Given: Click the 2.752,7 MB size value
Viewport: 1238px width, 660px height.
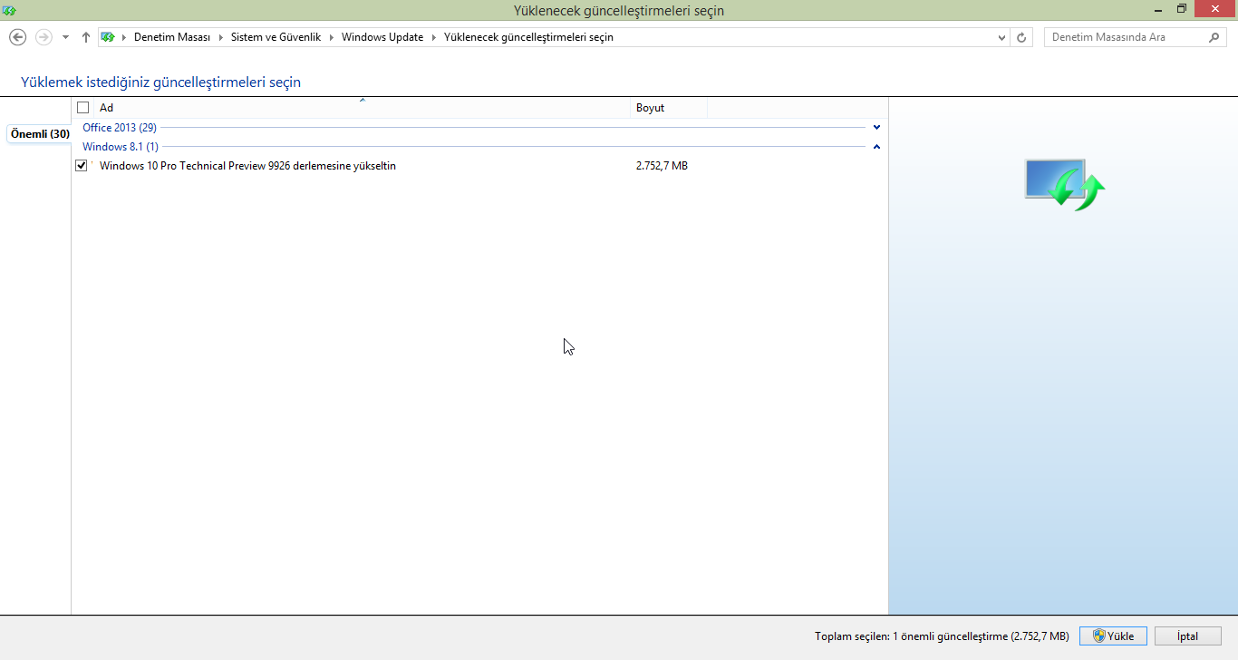Looking at the screenshot, I should 662,166.
